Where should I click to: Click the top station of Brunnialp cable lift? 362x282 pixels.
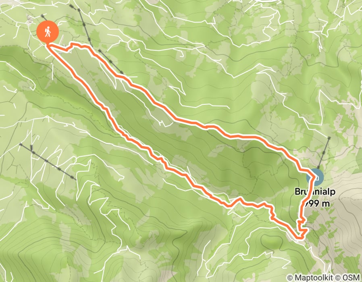coord(329,138)
